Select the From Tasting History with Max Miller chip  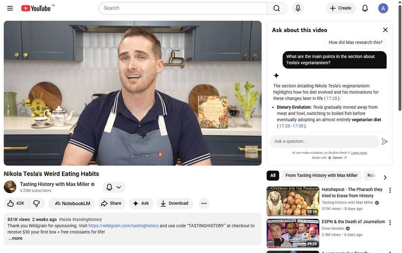(321, 176)
